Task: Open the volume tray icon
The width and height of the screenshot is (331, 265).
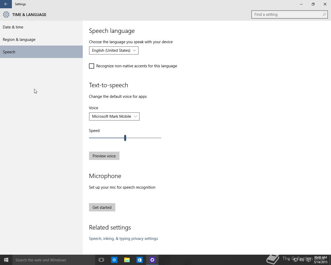Action: pyautogui.click(x=302, y=260)
